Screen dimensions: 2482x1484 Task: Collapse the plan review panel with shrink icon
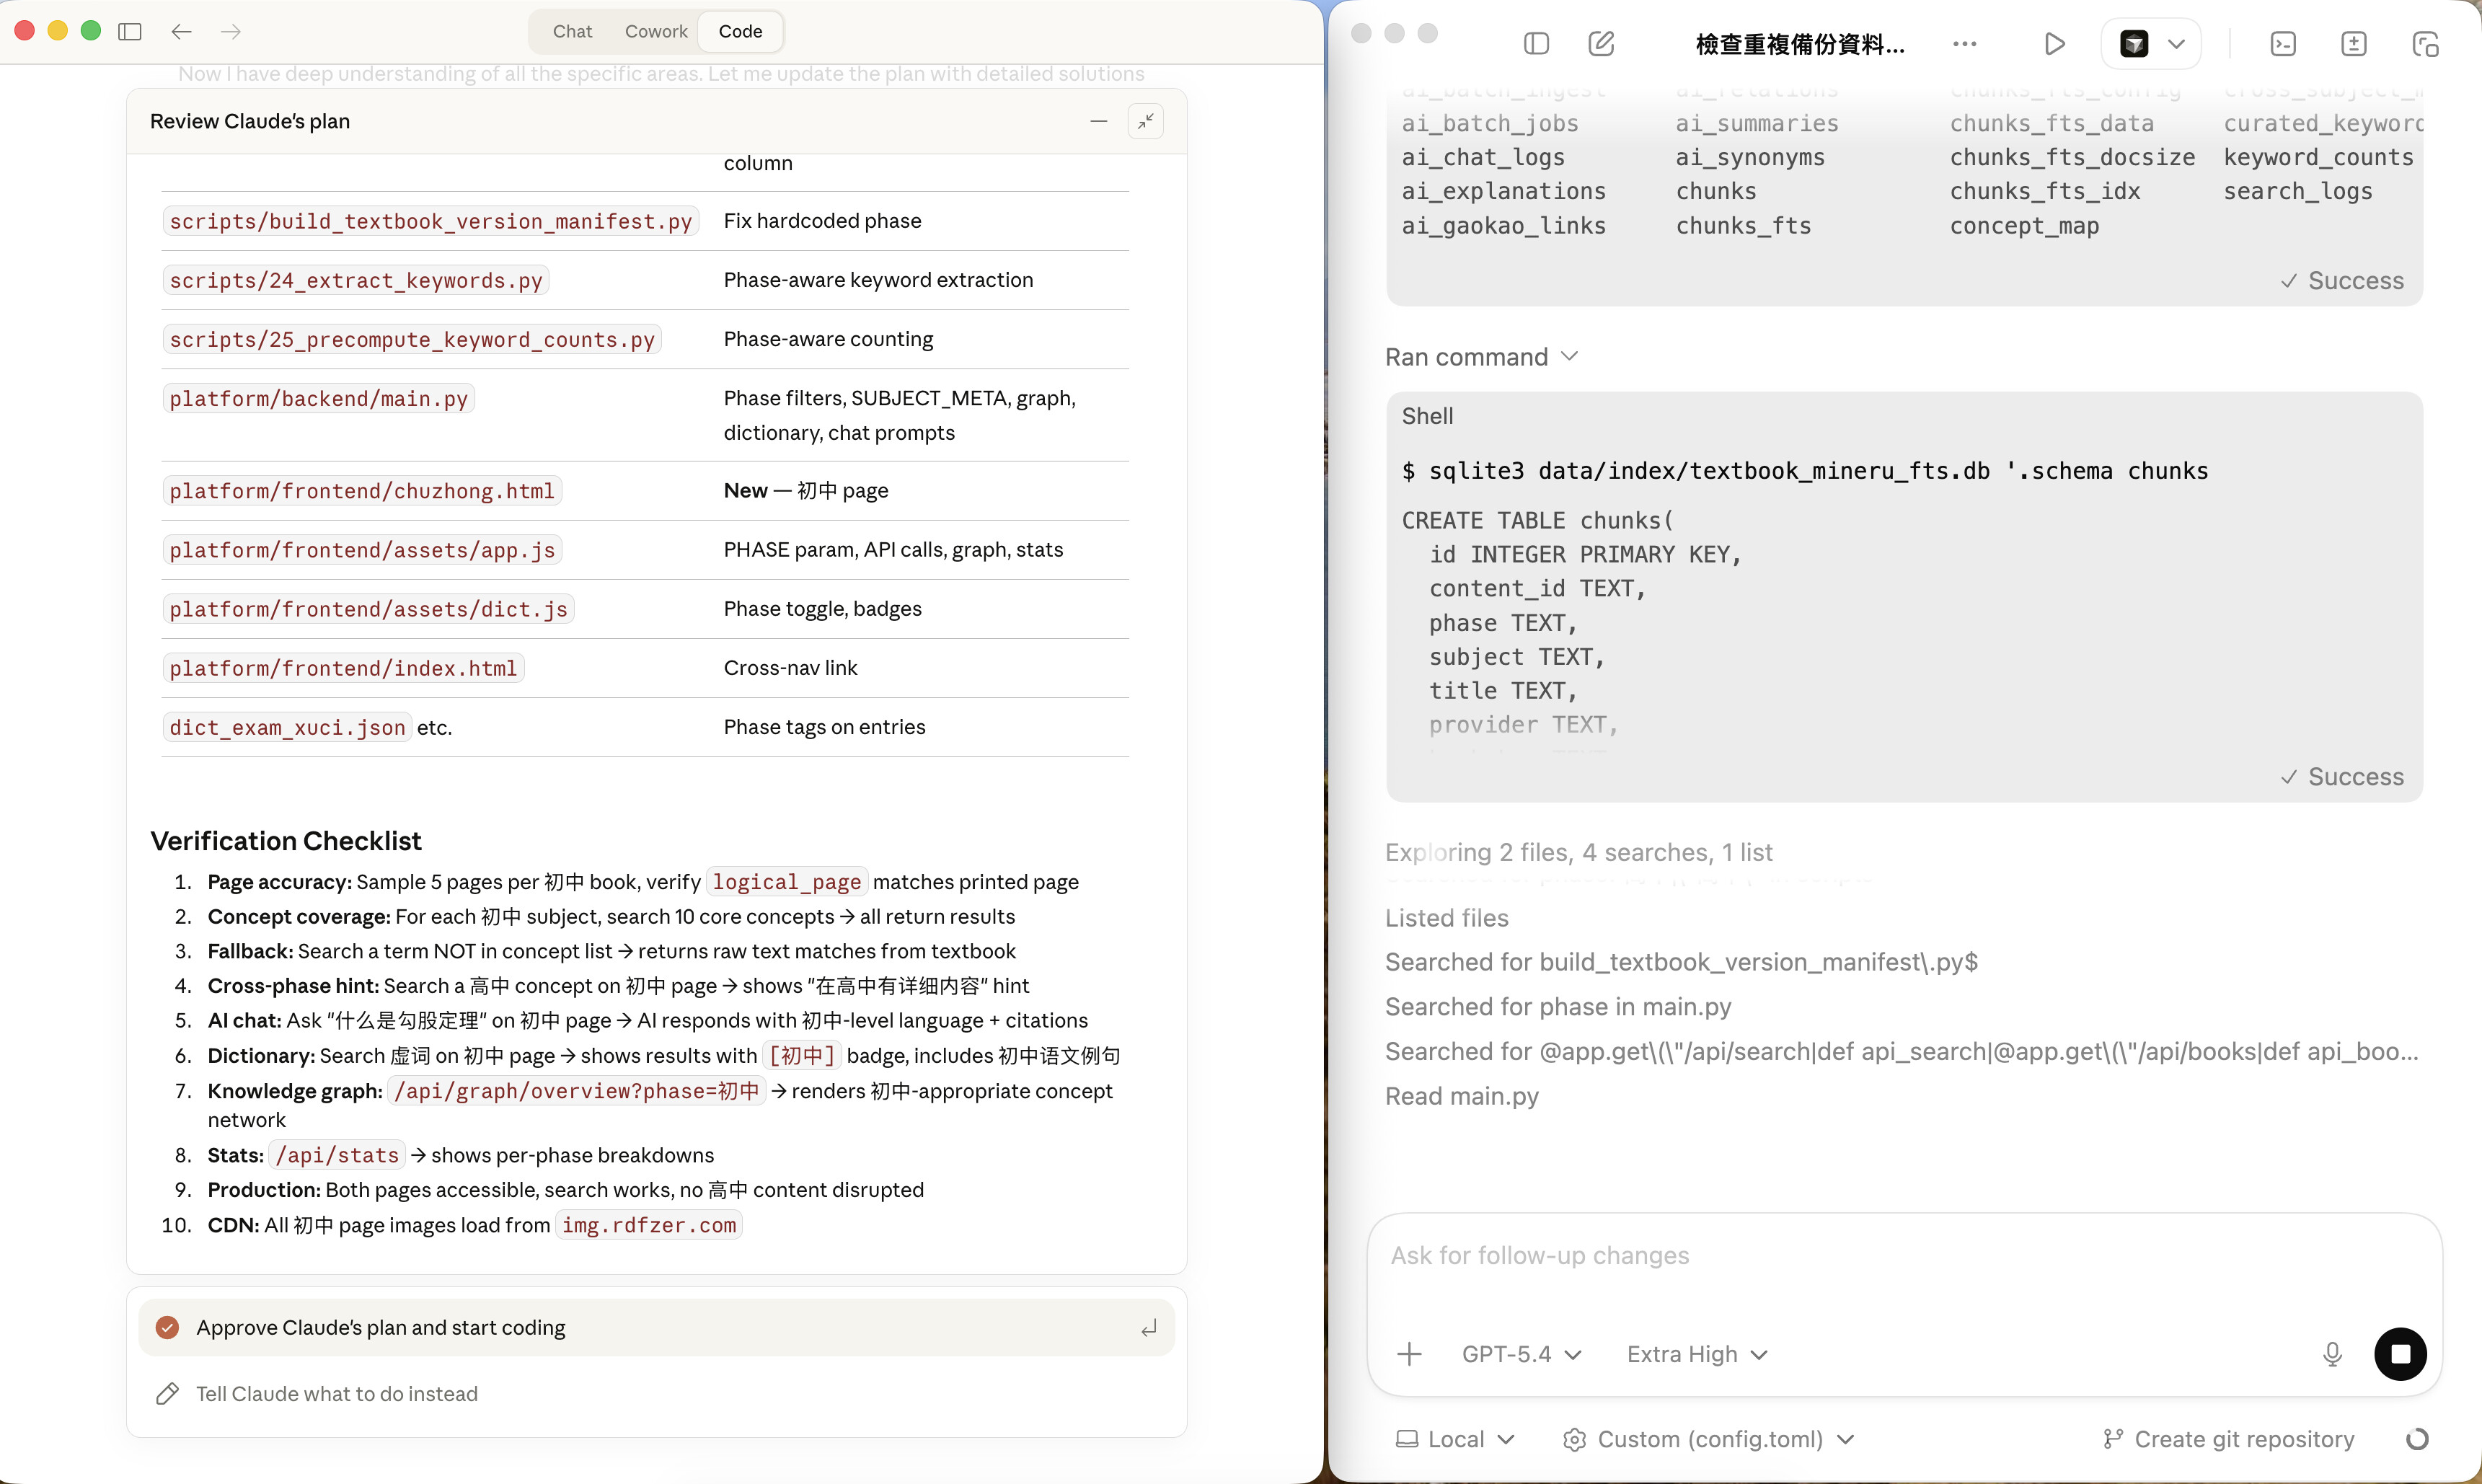coord(1145,121)
